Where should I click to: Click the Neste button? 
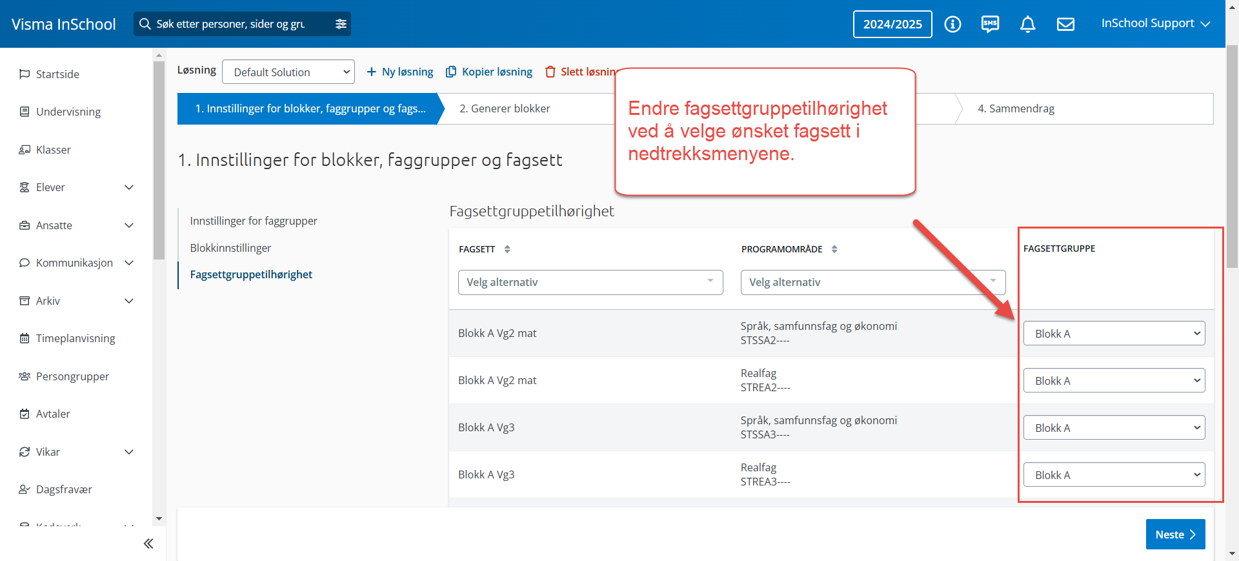pos(1175,535)
